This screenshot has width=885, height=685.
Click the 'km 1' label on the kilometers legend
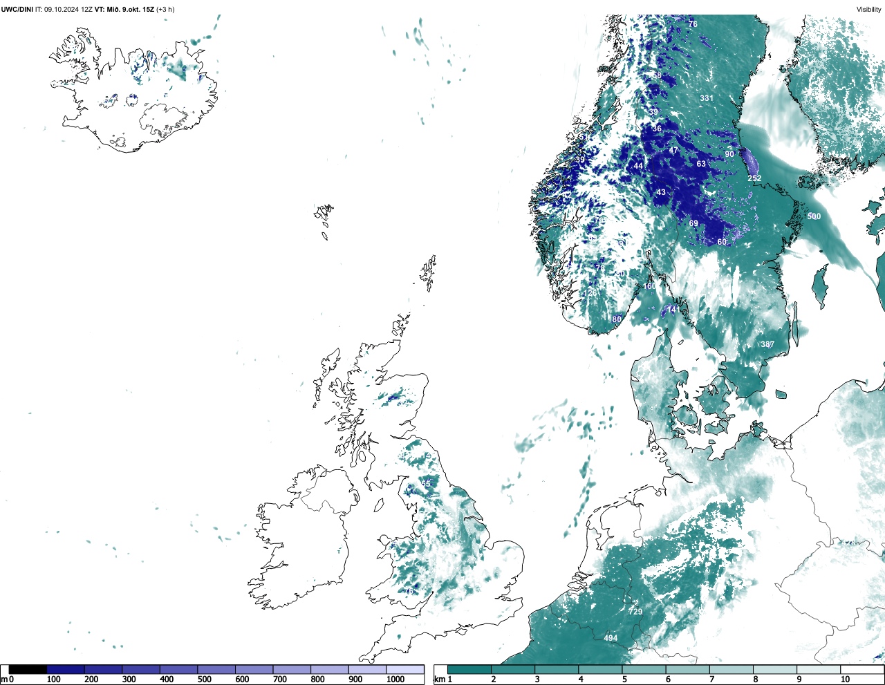tap(444, 679)
